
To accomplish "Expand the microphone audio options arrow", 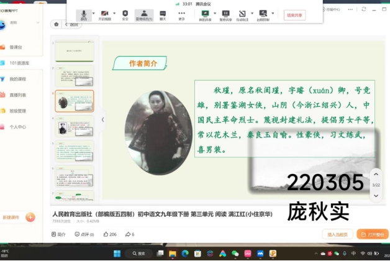I will pyautogui.click(x=91, y=12).
